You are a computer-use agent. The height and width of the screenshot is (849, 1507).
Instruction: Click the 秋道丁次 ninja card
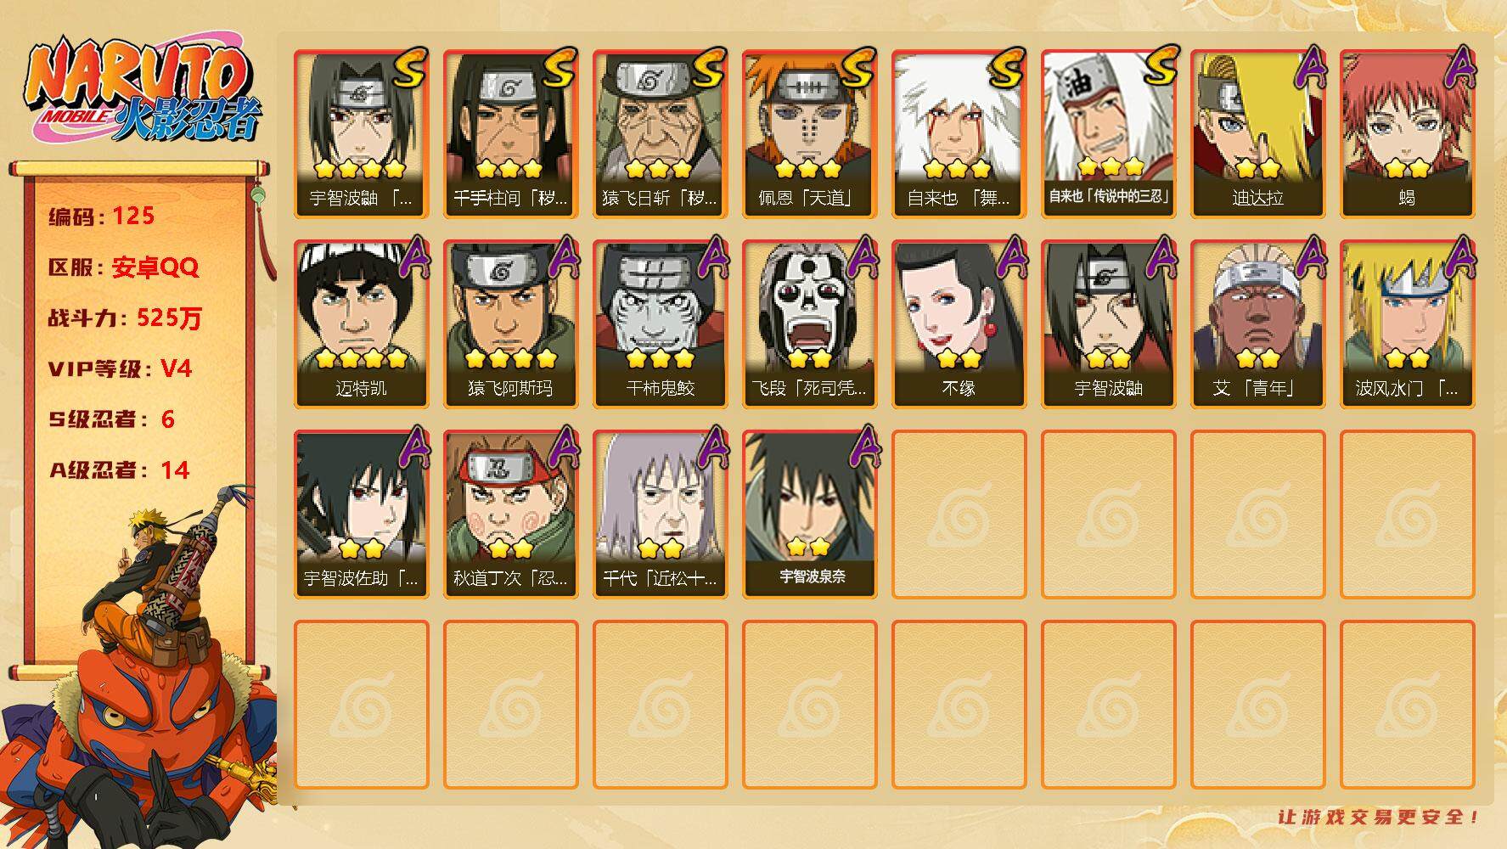(510, 514)
